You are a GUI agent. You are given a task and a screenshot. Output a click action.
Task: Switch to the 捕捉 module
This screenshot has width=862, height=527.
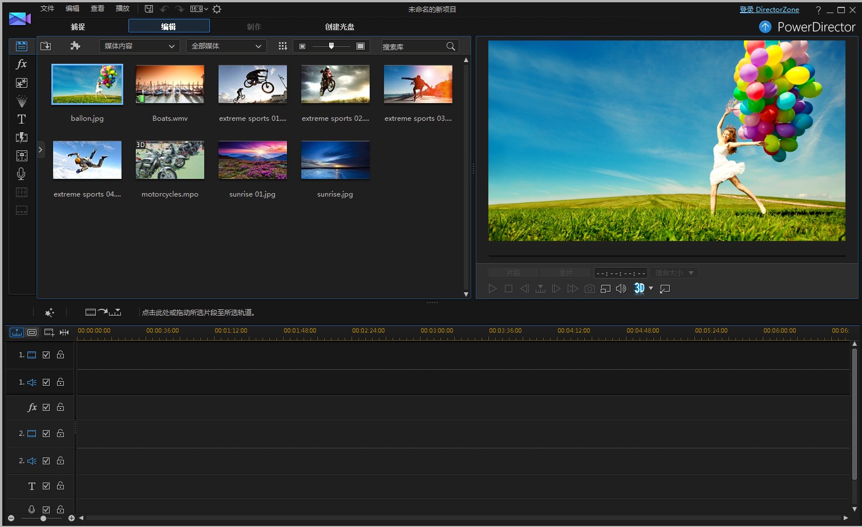click(x=78, y=27)
